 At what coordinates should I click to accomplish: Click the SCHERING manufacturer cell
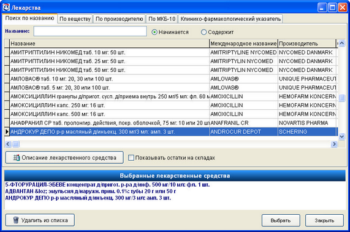pyautogui.click(x=307, y=131)
